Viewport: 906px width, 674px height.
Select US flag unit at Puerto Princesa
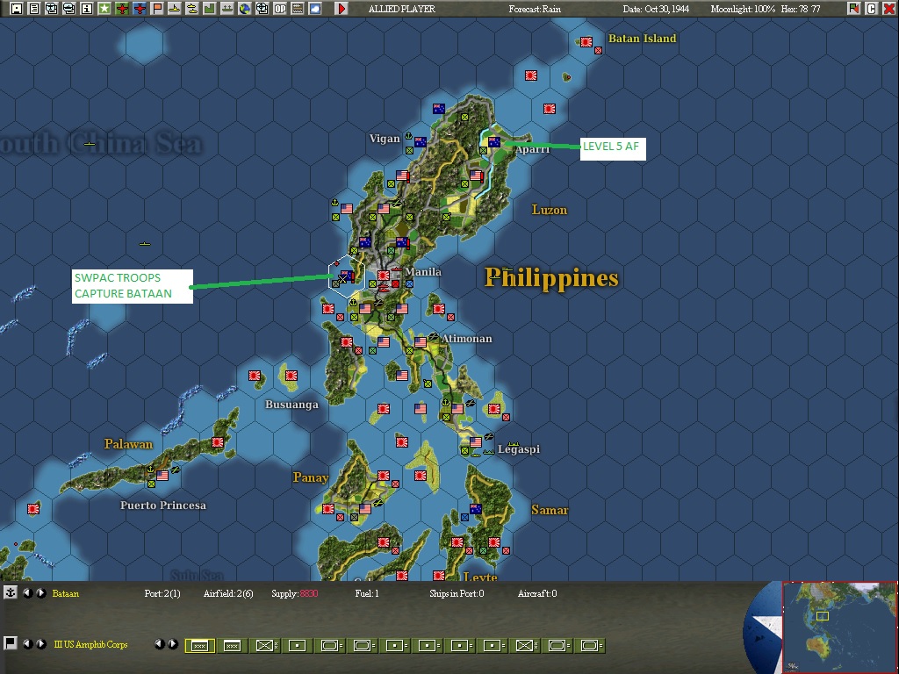coord(162,476)
